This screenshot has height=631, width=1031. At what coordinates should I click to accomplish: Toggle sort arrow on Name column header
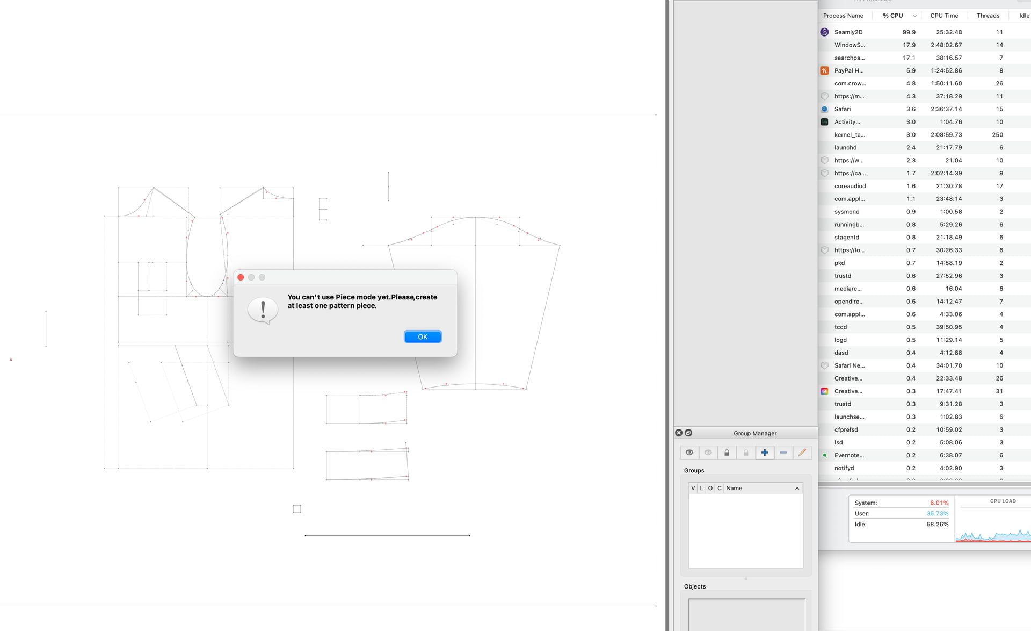tap(797, 488)
